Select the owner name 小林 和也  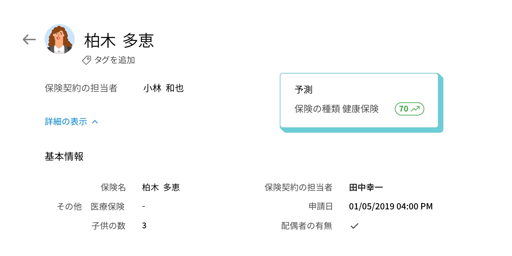[163, 88]
